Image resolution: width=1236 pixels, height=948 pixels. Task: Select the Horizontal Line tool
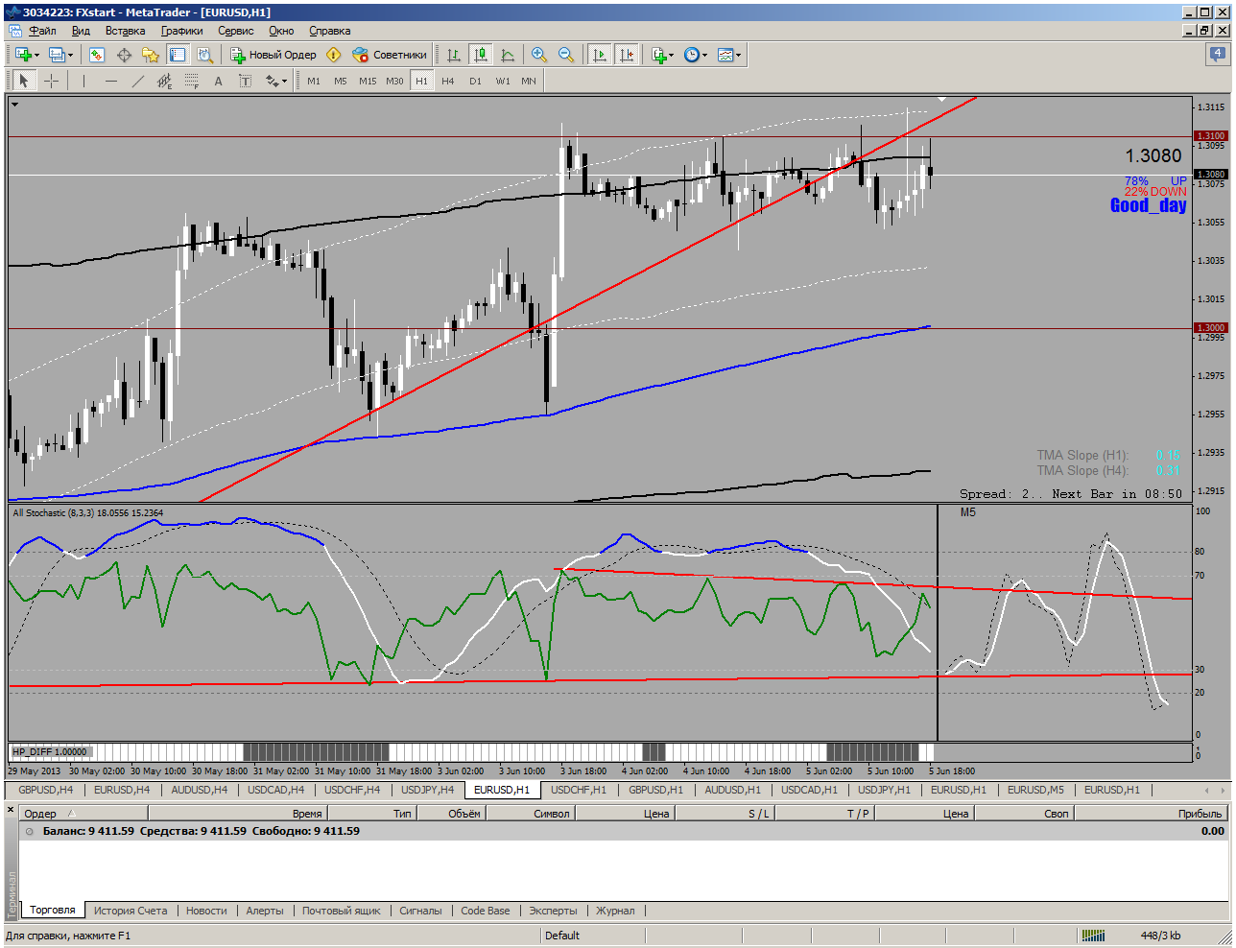pyautogui.click(x=110, y=81)
